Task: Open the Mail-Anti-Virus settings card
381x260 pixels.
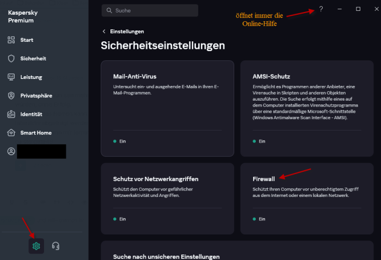Action: pos(168,108)
